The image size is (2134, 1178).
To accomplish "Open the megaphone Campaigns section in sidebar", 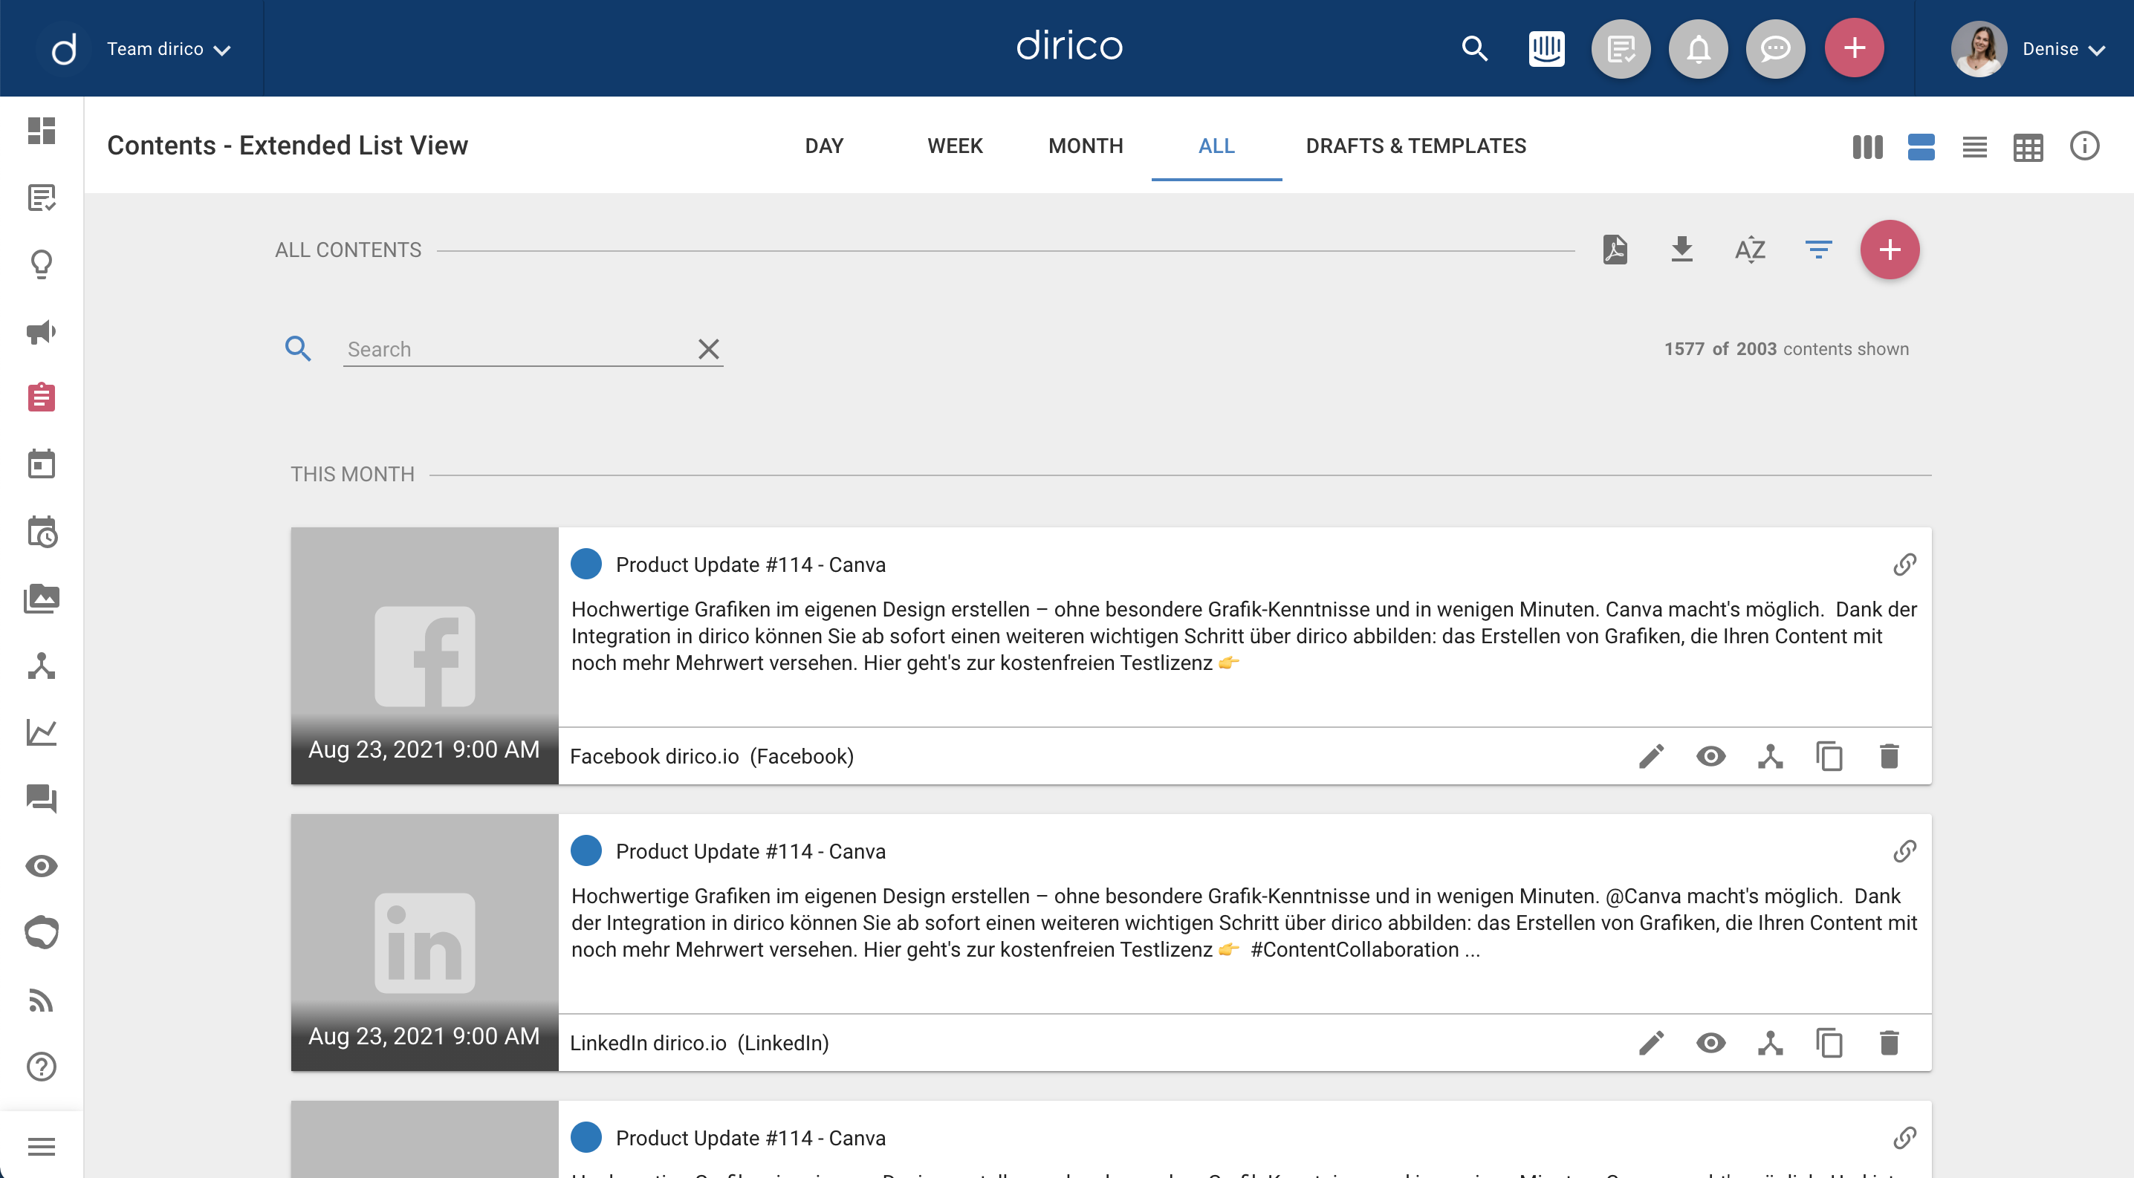I will pos(41,332).
